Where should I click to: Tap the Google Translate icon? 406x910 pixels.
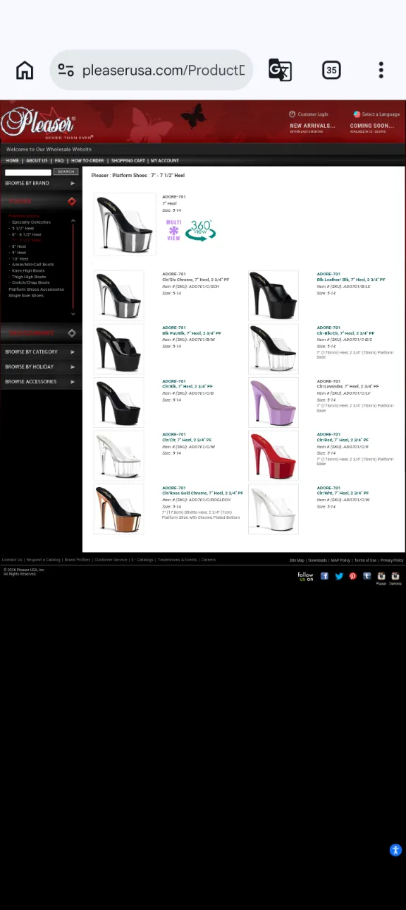[280, 70]
